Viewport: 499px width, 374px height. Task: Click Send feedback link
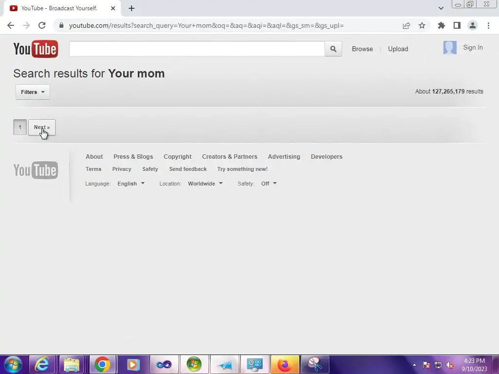coord(188,169)
